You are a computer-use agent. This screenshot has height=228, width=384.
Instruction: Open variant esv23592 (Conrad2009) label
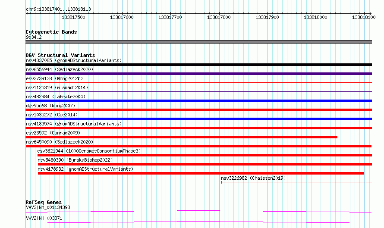(53, 133)
